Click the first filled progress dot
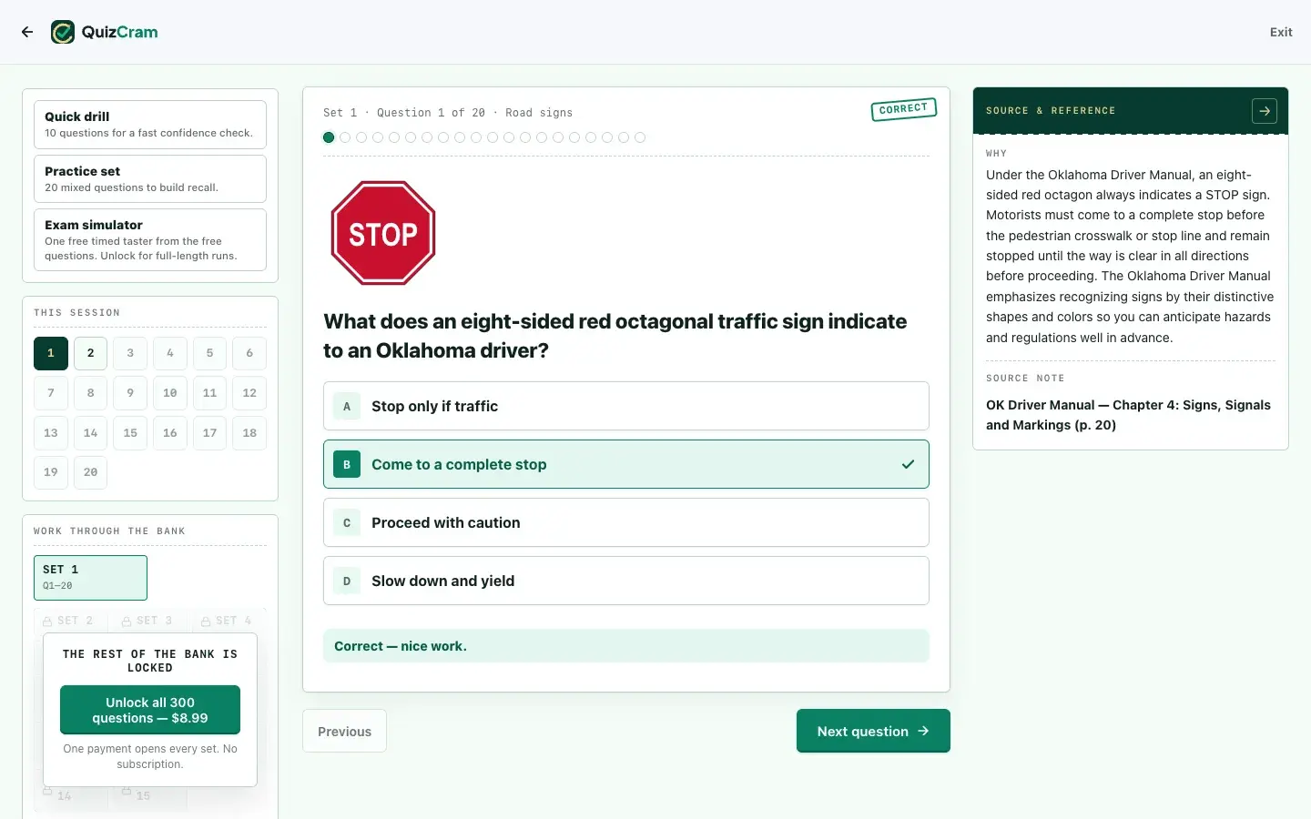The width and height of the screenshot is (1311, 819). click(329, 137)
